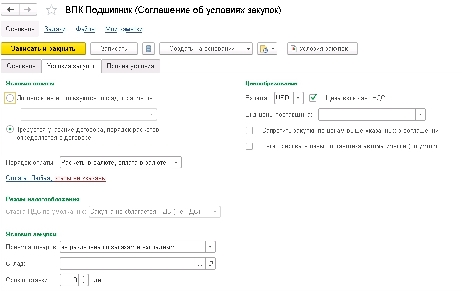The height and width of the screenshot is (291, 462).
Task: Click the Склад input field
Action: tap(127, 264)
